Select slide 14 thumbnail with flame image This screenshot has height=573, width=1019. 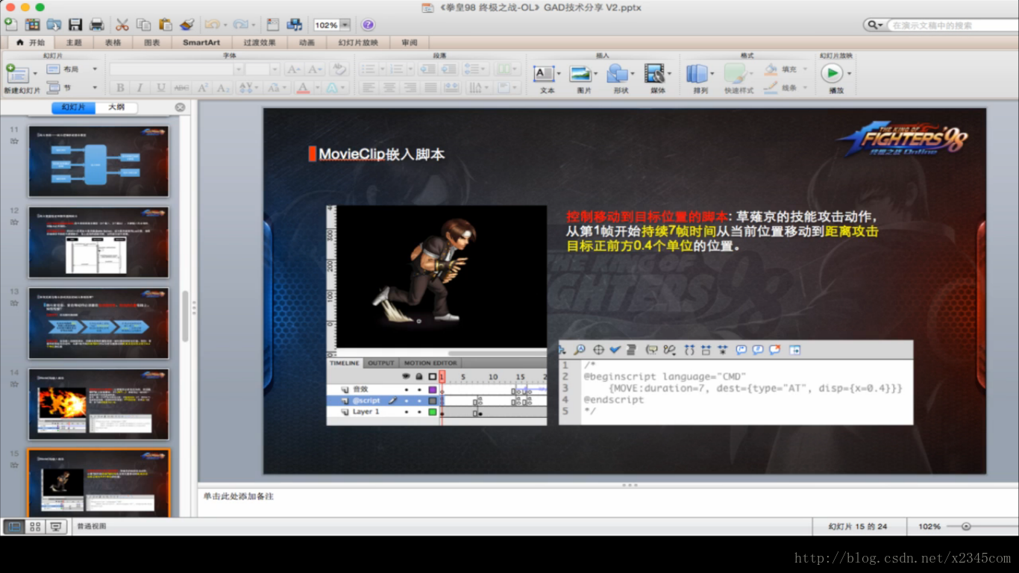pos(98,404)
